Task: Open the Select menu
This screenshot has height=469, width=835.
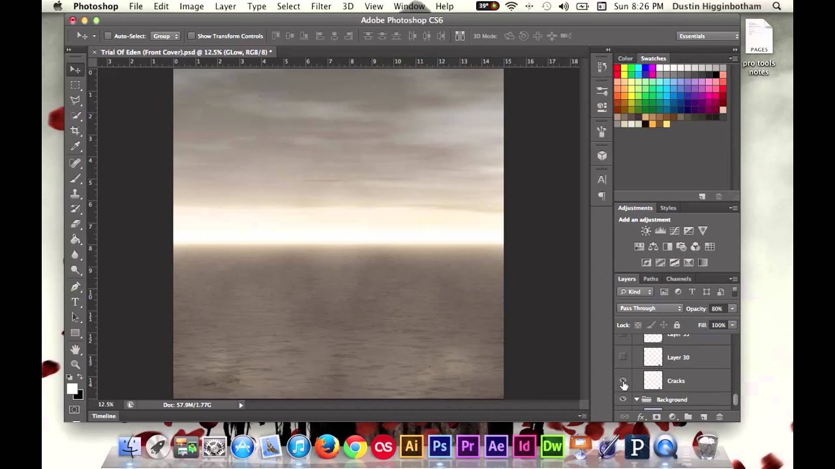Action: pos(288,7)
